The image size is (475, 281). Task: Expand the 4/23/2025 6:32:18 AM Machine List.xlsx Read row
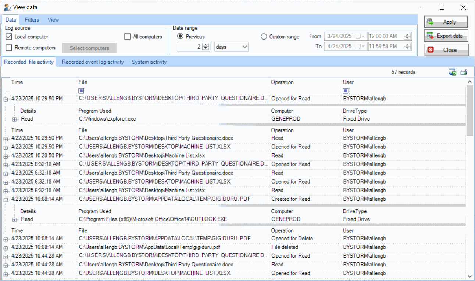point(6,191)
